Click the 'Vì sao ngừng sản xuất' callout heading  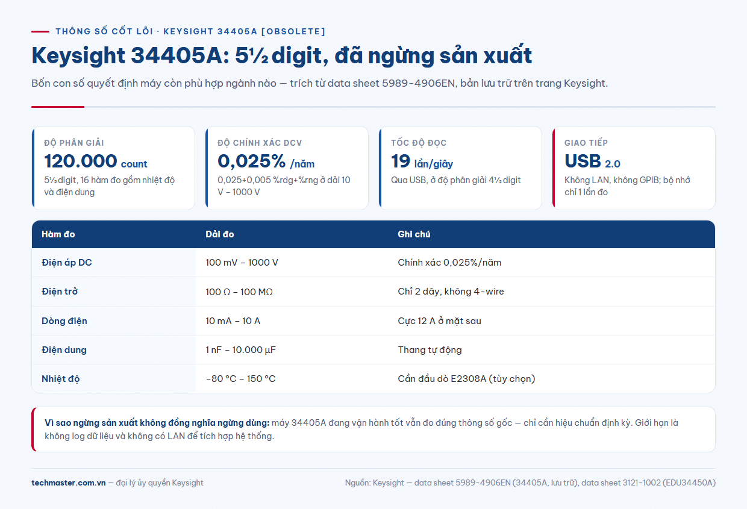tap(157, 423)
